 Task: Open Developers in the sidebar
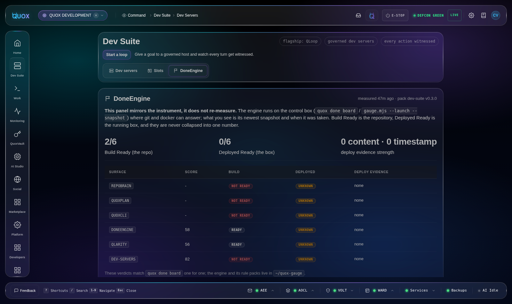(x=17, y=251)
